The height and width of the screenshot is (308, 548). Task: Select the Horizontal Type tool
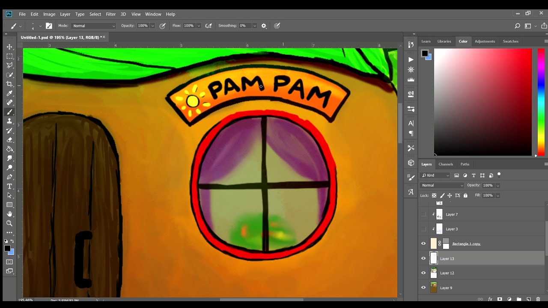(9, 187)
